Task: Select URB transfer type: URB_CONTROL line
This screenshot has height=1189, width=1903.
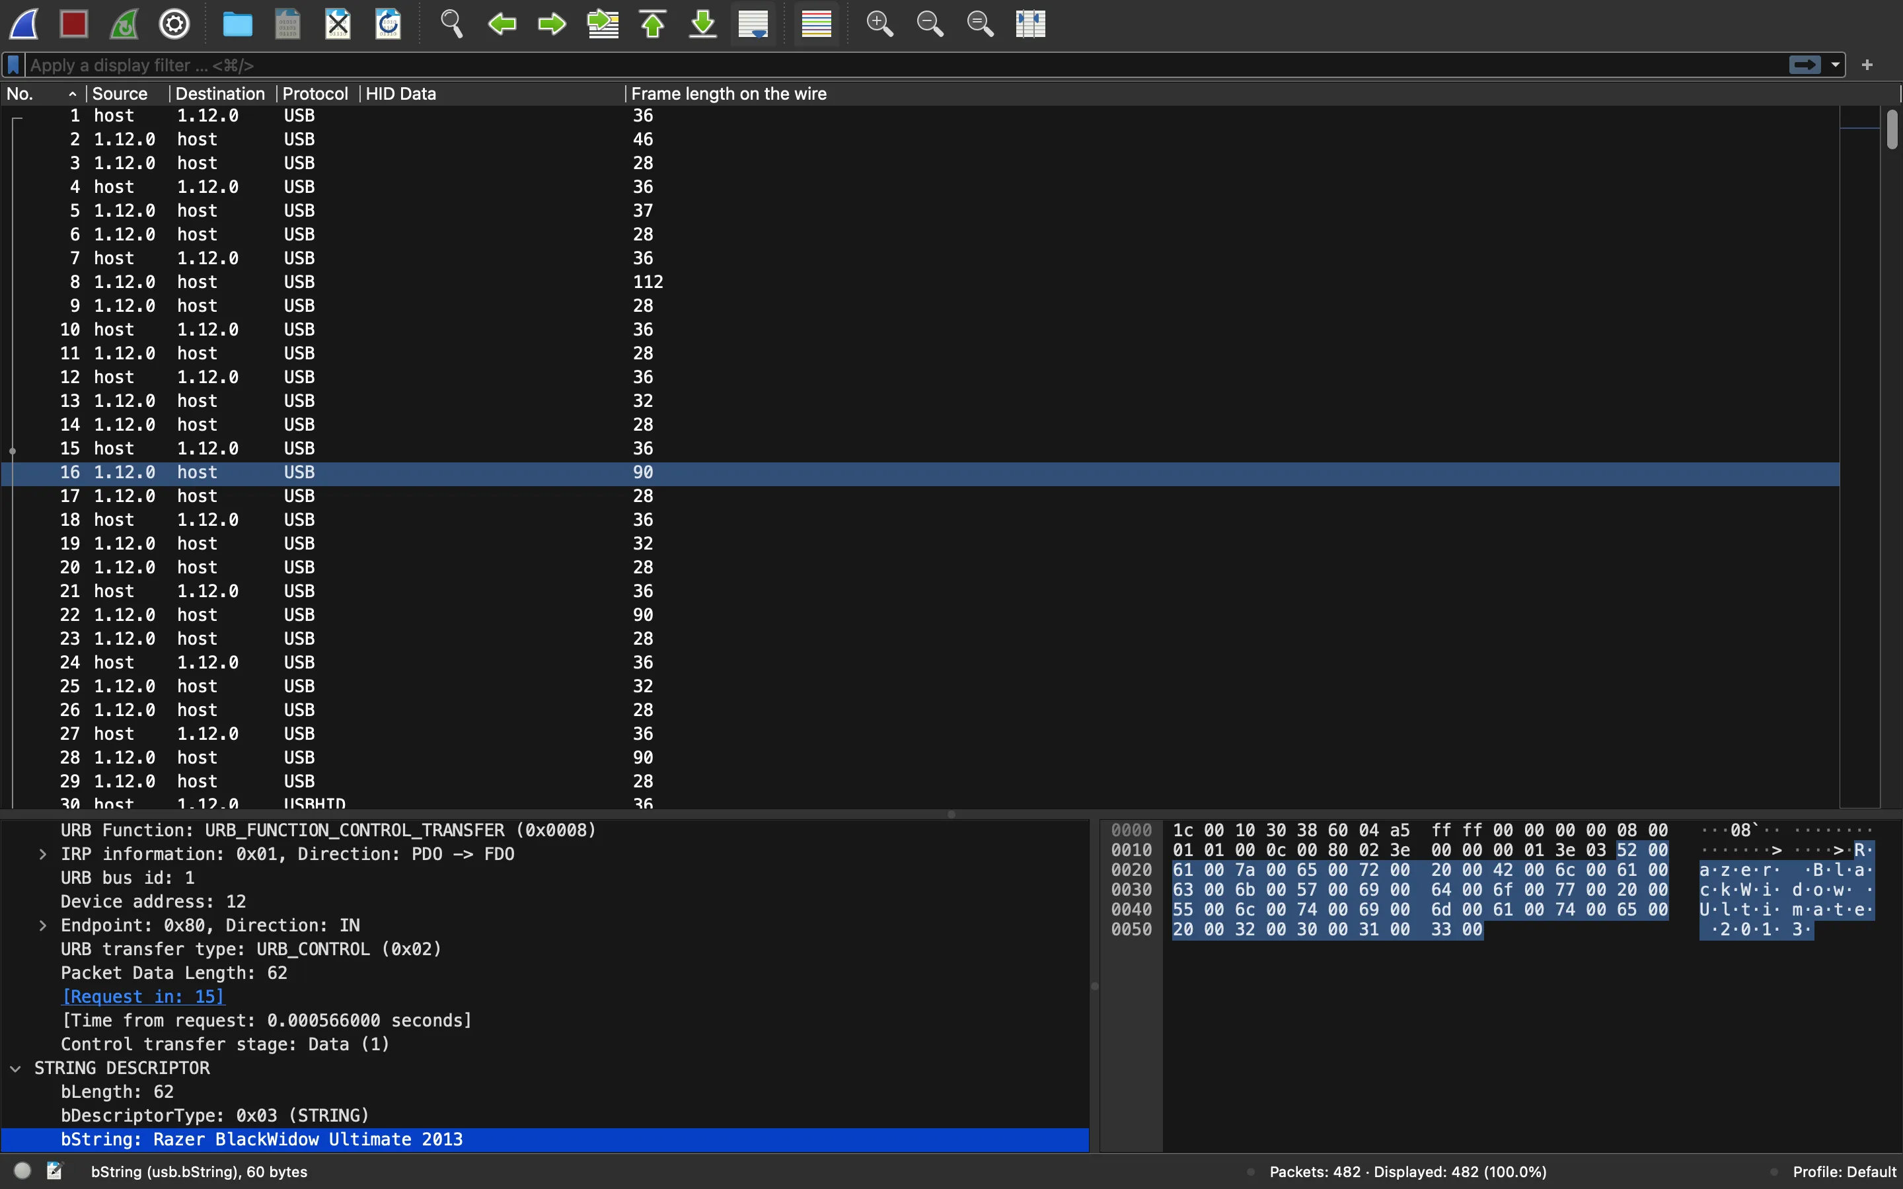Action: point(545,949)
